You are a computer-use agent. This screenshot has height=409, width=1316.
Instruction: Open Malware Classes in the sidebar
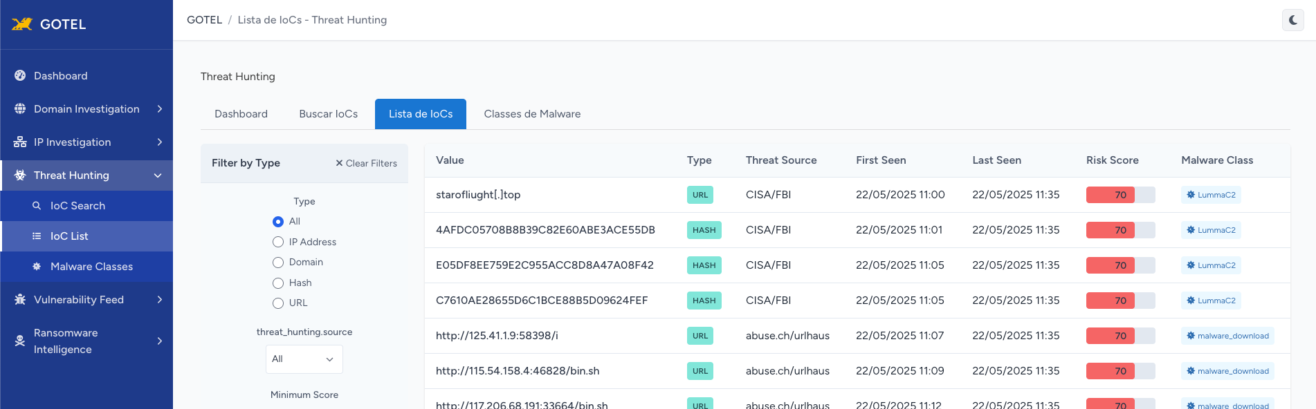coord(86,267)
